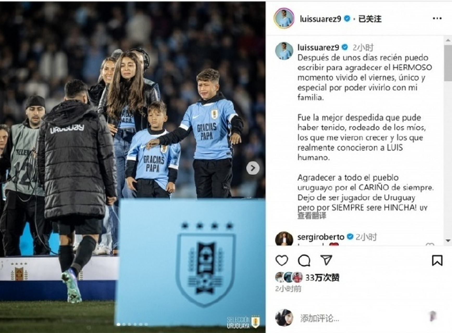Image resolution: width=452 pixels, height=333 pixels.
Task: Open comments with the speech bubble icon
Action: coord(304,260)
